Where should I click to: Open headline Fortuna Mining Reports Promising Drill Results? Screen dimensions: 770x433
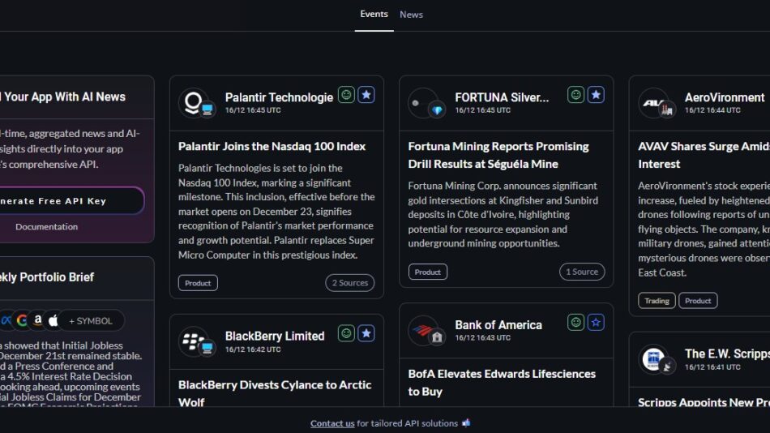click(498, 155)
